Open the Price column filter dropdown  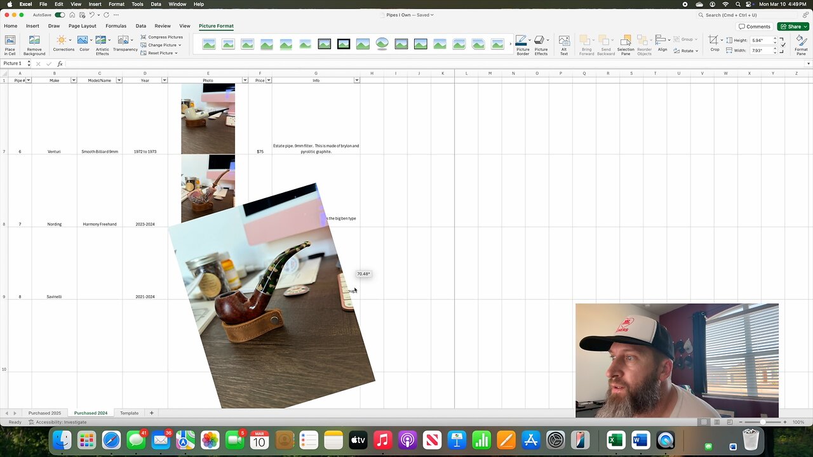[x=269, y=81]
